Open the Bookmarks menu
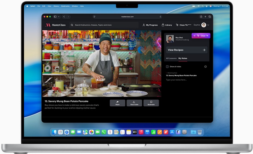This screenshot has width=253, height=154. click(65, 6)
